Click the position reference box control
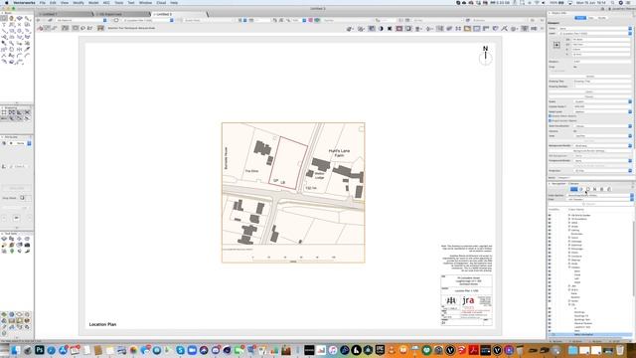 point(556,45)
